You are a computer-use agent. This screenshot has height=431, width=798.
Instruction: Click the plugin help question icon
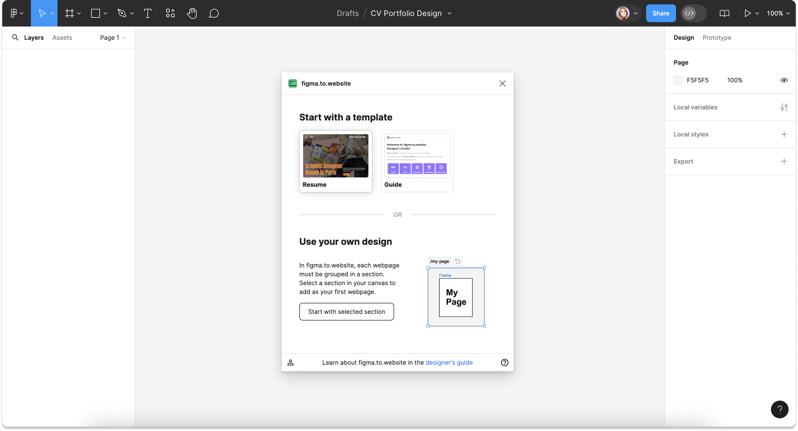pos(504,362)
